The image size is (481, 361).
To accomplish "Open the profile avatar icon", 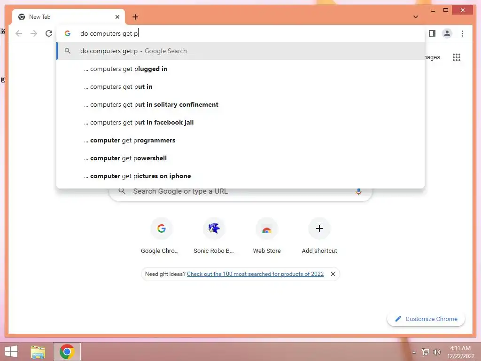I will pos(447,33).
